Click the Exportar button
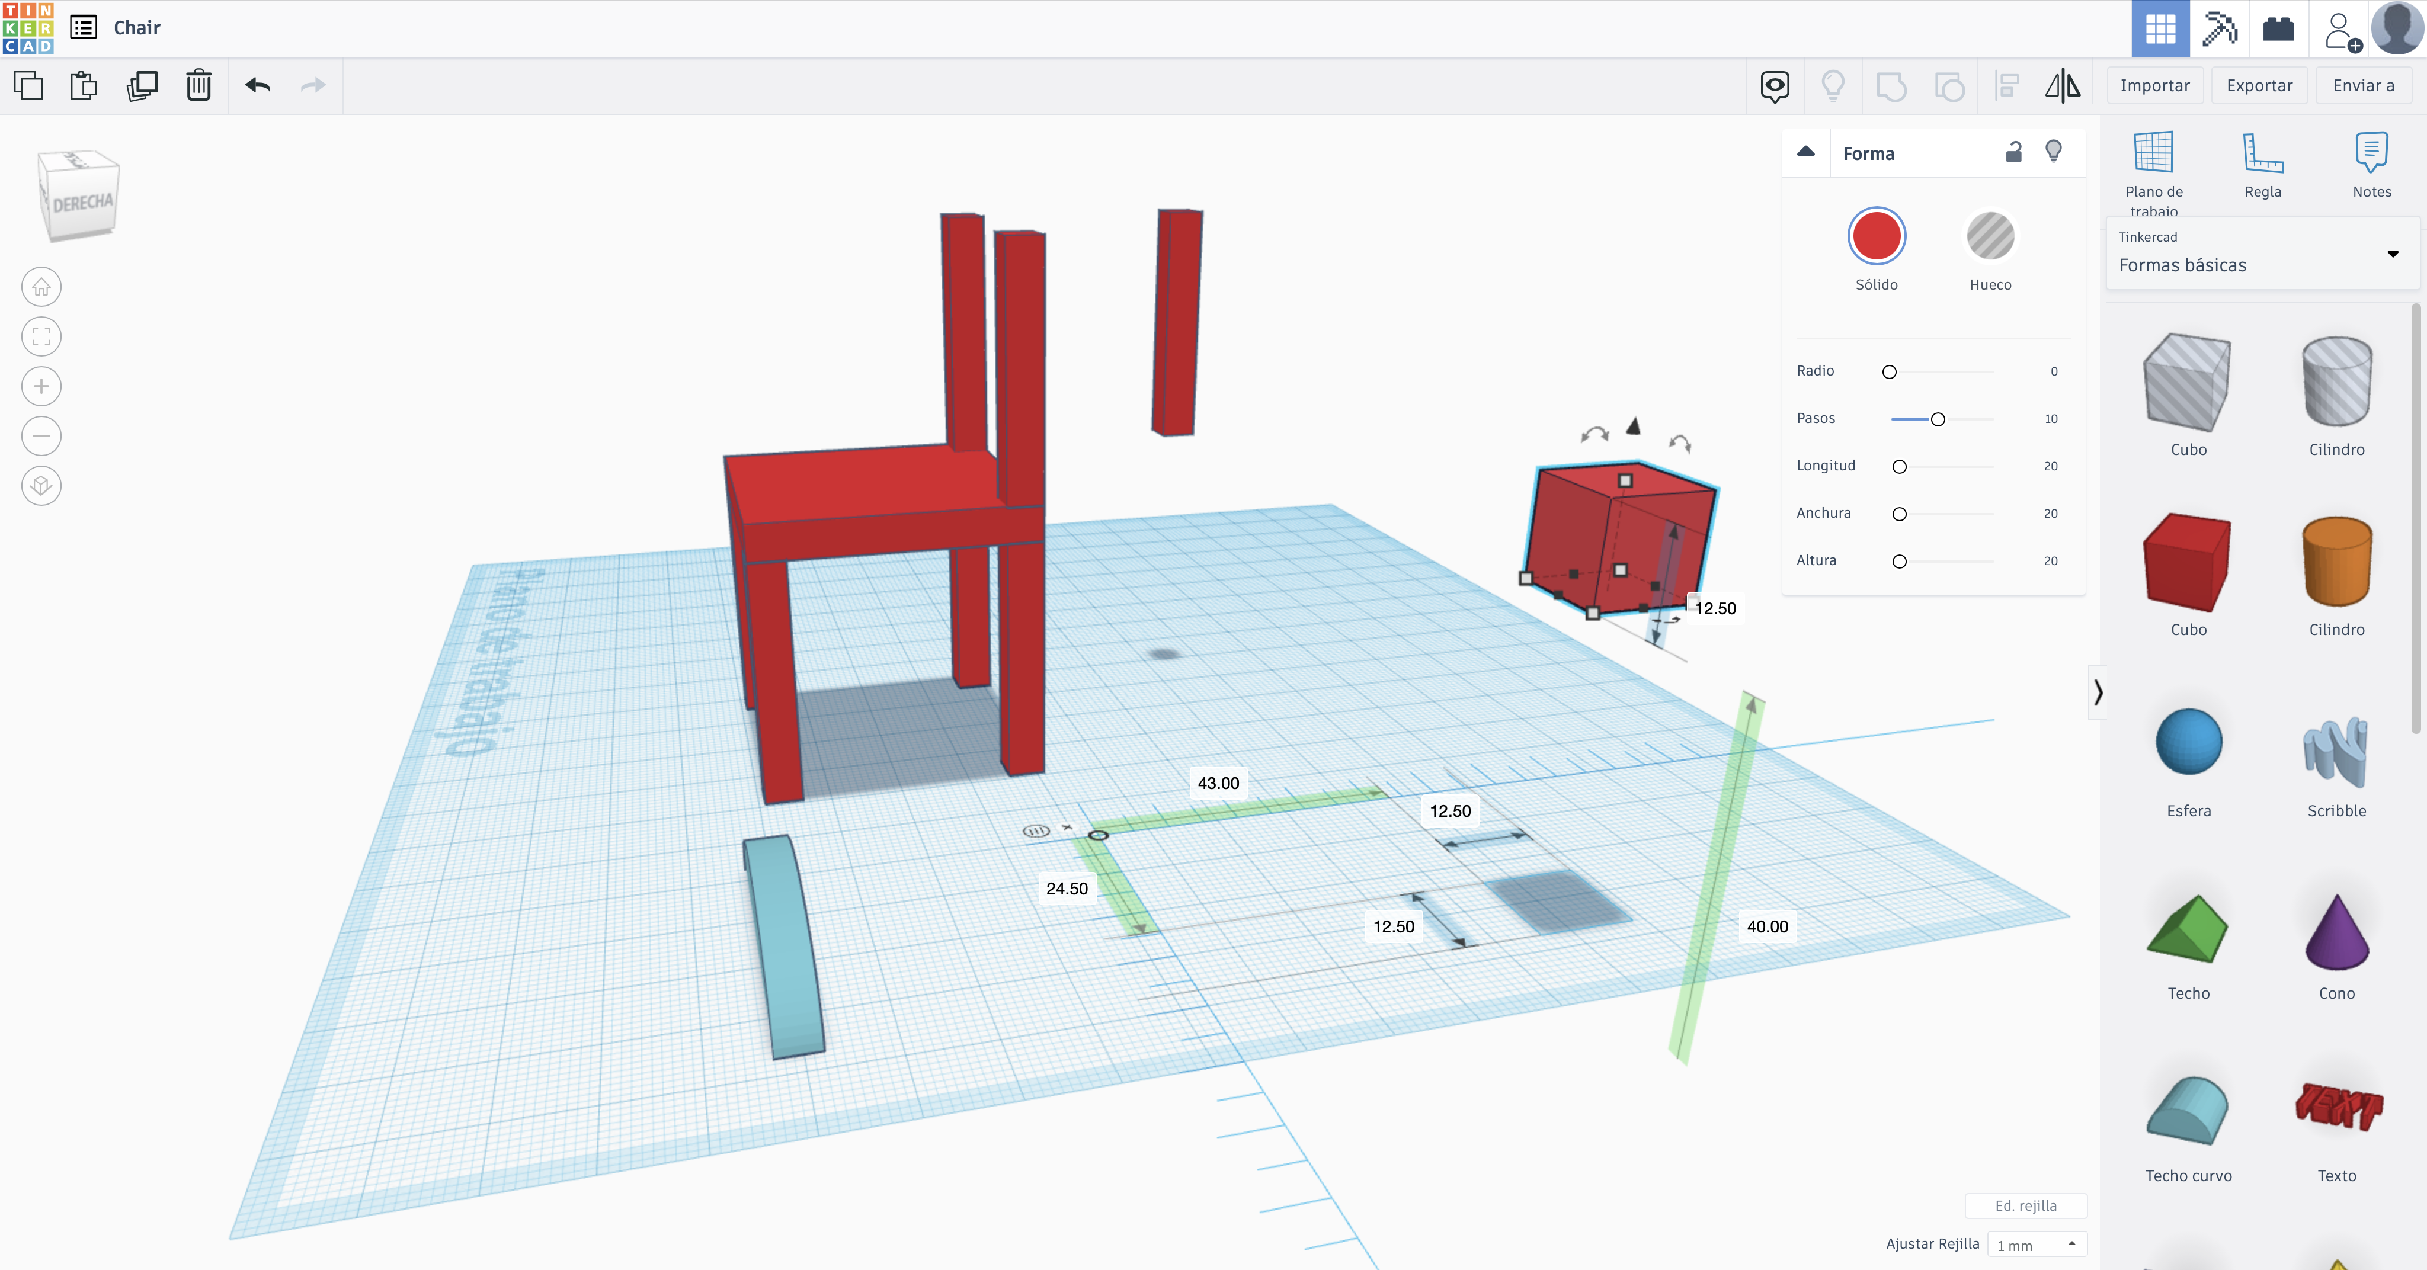2427x1270 pixels. [2259, 86]
